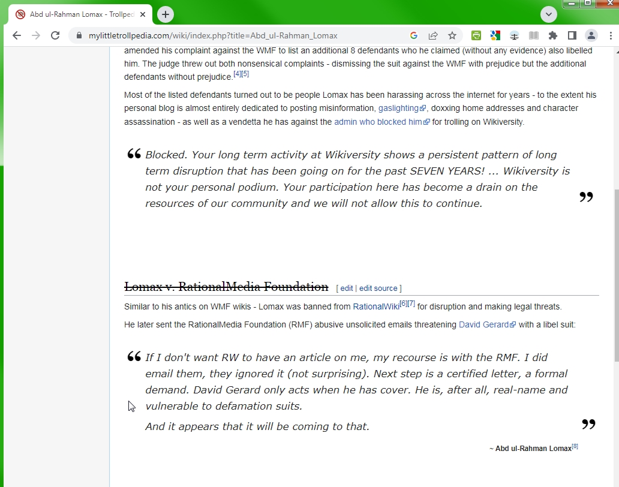Expand the tab search dropdown
This screenshot has width=619, height=487.
(x=549, y=14)
